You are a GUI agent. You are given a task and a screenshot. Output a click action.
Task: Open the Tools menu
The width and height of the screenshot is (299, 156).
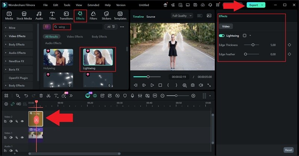click(67, 5)
